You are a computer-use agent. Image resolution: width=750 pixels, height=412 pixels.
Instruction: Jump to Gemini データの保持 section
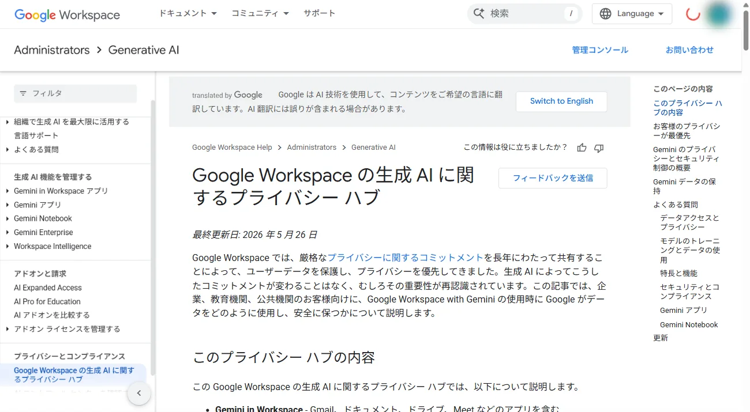685,186
